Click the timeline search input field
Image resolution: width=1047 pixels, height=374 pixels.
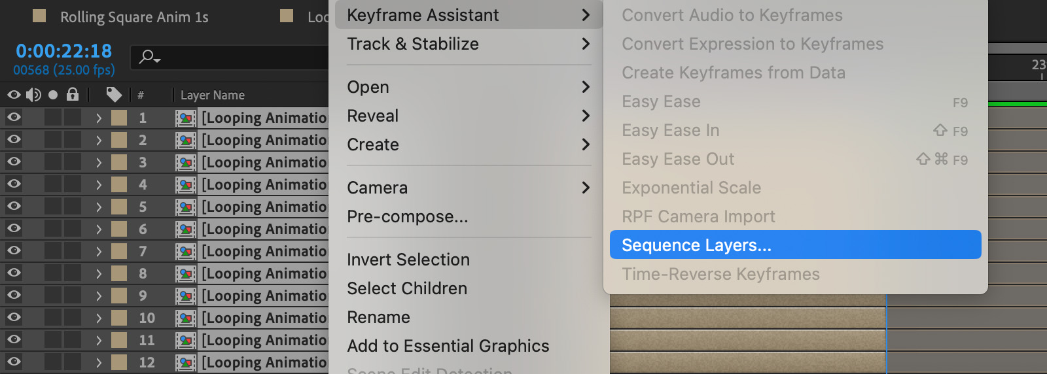tap(229, 58)
